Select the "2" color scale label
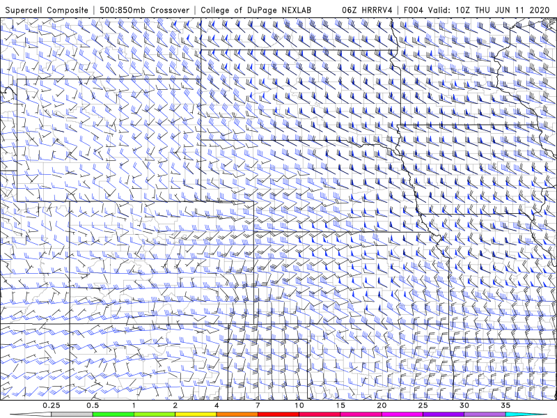 (175, 405)
